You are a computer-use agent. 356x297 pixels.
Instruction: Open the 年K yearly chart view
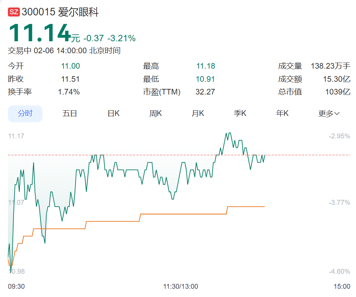(x=282, y=113)
